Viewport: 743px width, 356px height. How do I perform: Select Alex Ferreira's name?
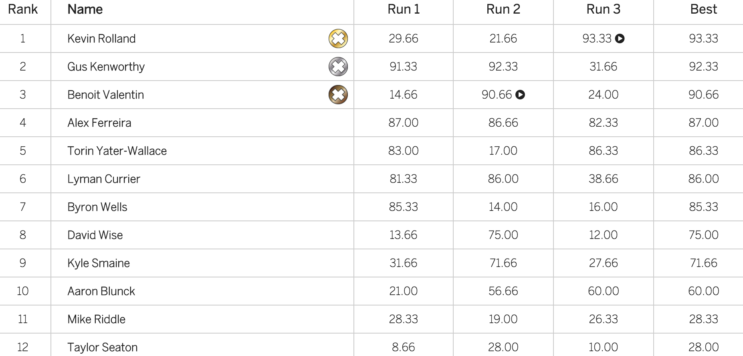coord(99,123)
